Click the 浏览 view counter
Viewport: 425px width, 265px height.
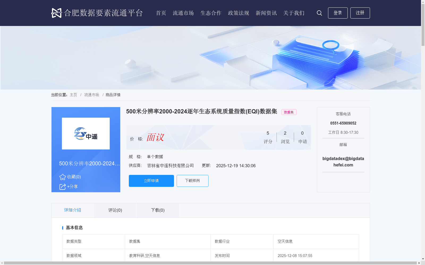(x=285, y=137)
